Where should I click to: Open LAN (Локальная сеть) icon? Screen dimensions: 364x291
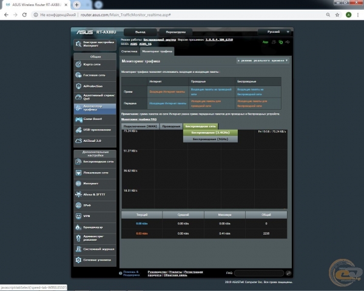click(78, 173)
